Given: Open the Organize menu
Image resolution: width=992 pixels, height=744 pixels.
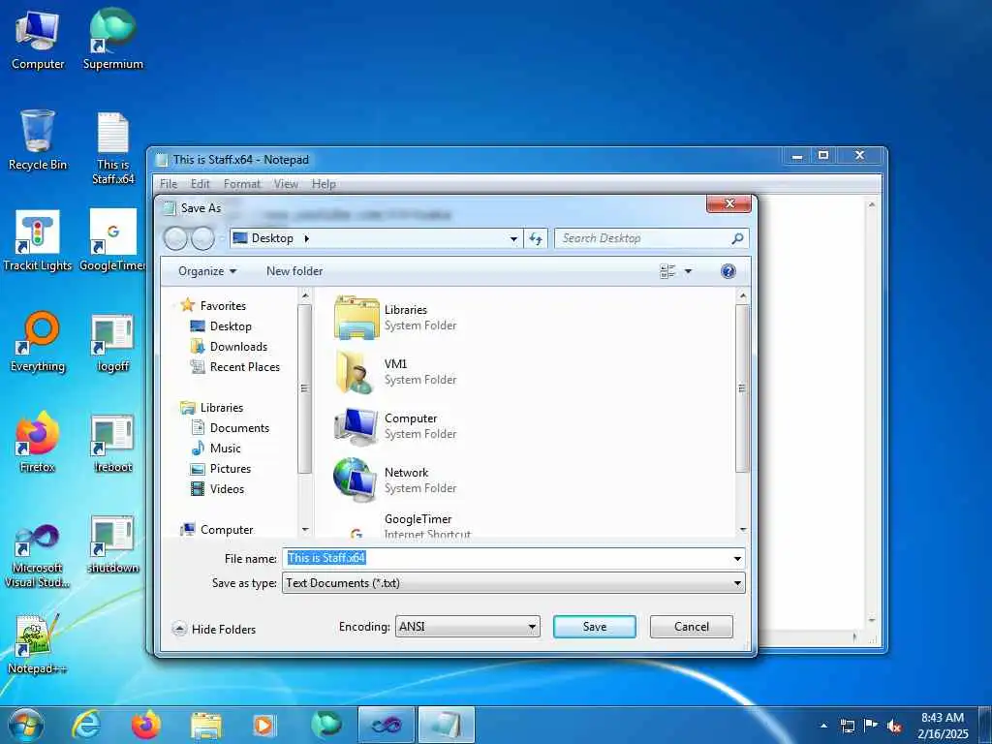Looking at the screenshot, I should [x=207, y=271].
